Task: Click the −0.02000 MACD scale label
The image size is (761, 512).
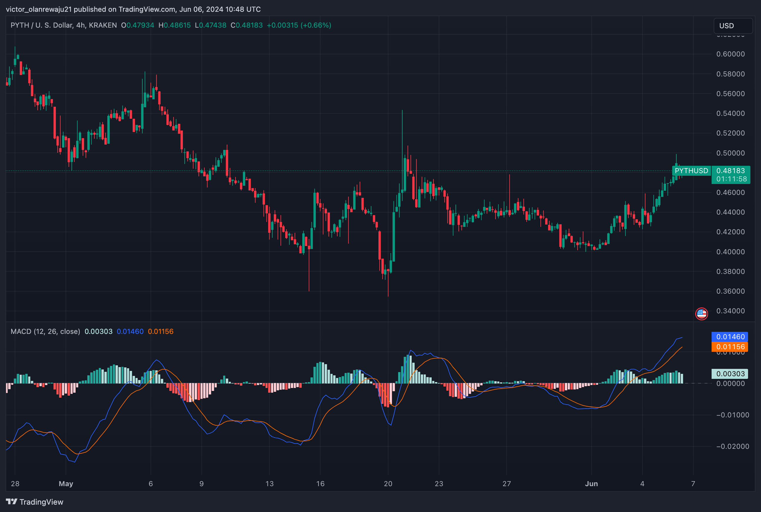Action: pos(732,446)
